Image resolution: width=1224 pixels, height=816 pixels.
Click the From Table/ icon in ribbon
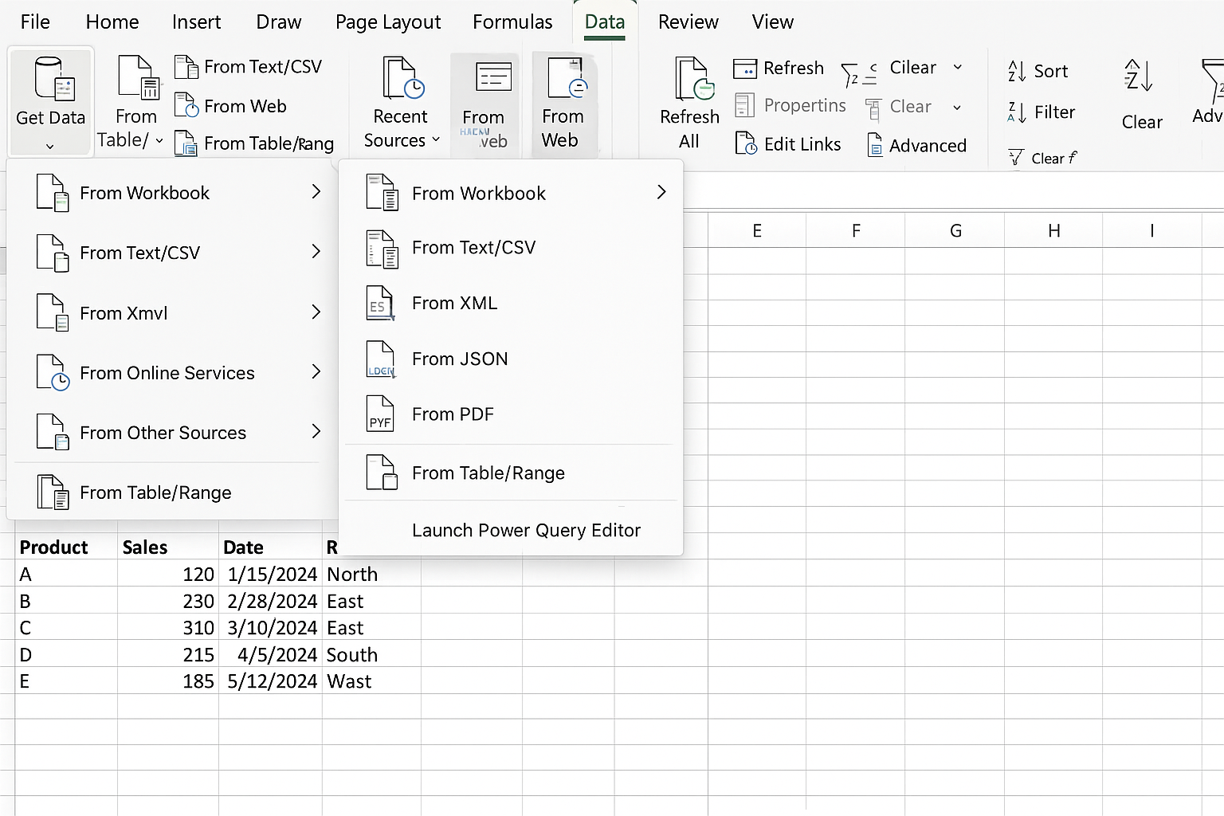[138, 77]
